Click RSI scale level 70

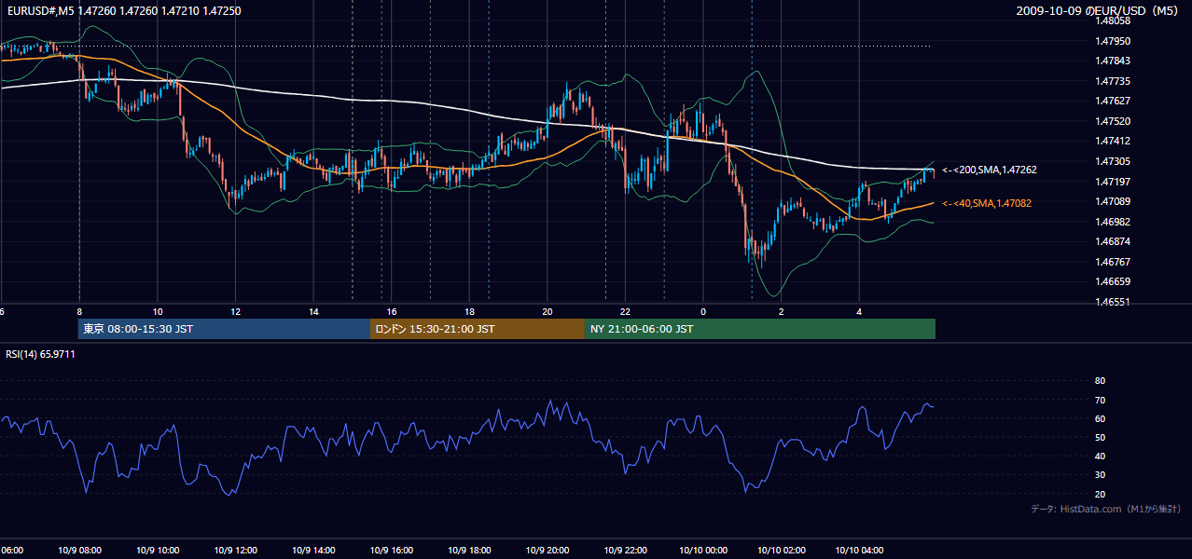point(1100,400)
